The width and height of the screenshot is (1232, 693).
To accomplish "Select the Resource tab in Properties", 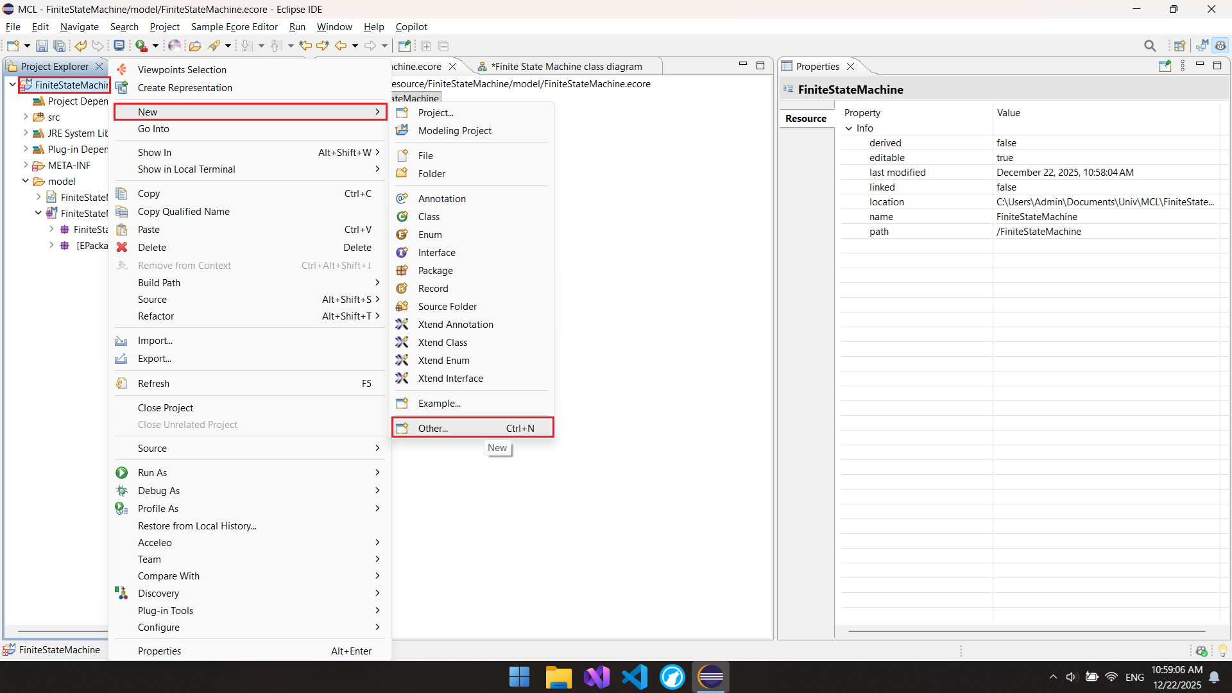I will 805,119.
